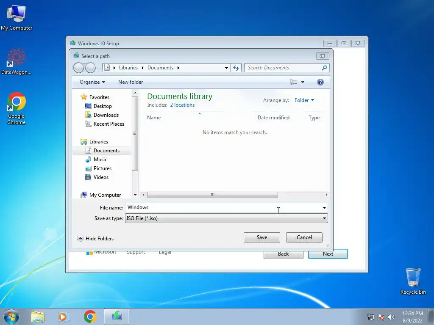Click the library icon in address bar
The image size is (434, 325).
107,68
